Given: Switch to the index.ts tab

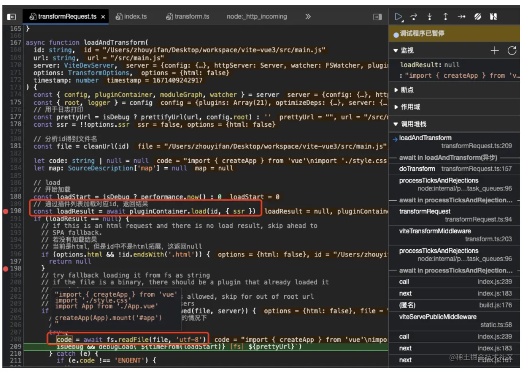Looking at the screenshot, I should [x=132, y=16].
